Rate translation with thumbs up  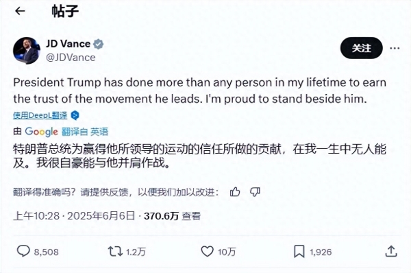235,192
